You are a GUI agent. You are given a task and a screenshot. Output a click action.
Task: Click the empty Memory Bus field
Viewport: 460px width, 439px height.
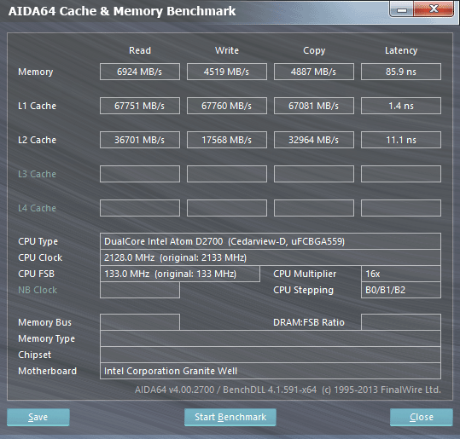140,322
